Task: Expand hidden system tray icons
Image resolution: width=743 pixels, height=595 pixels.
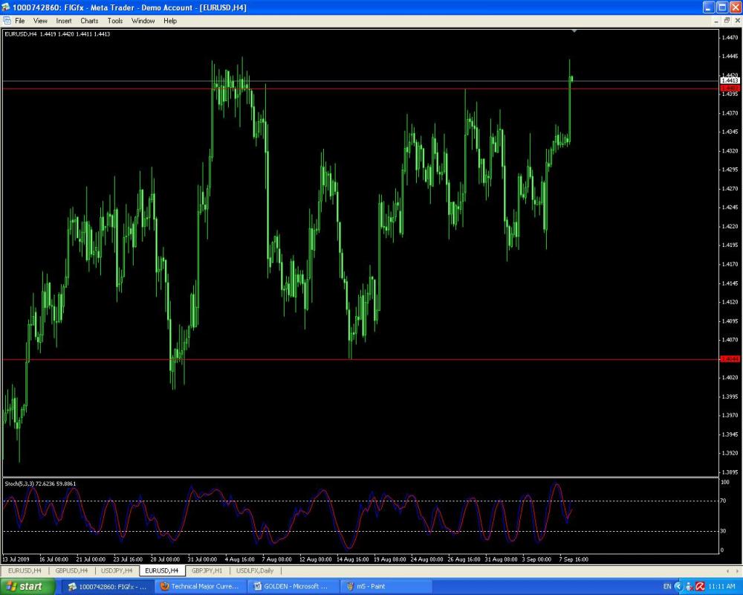Action: tap(678, 587)
